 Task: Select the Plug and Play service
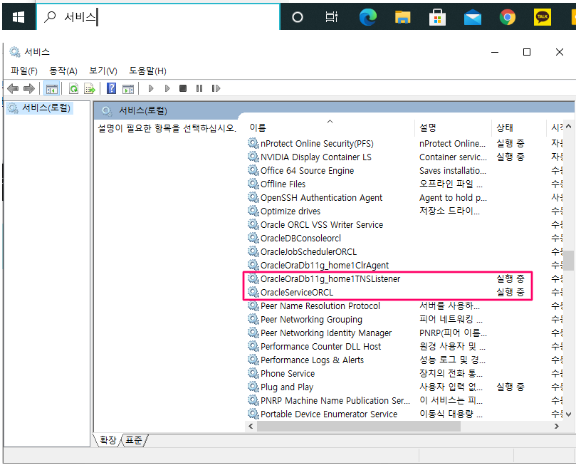287,387
